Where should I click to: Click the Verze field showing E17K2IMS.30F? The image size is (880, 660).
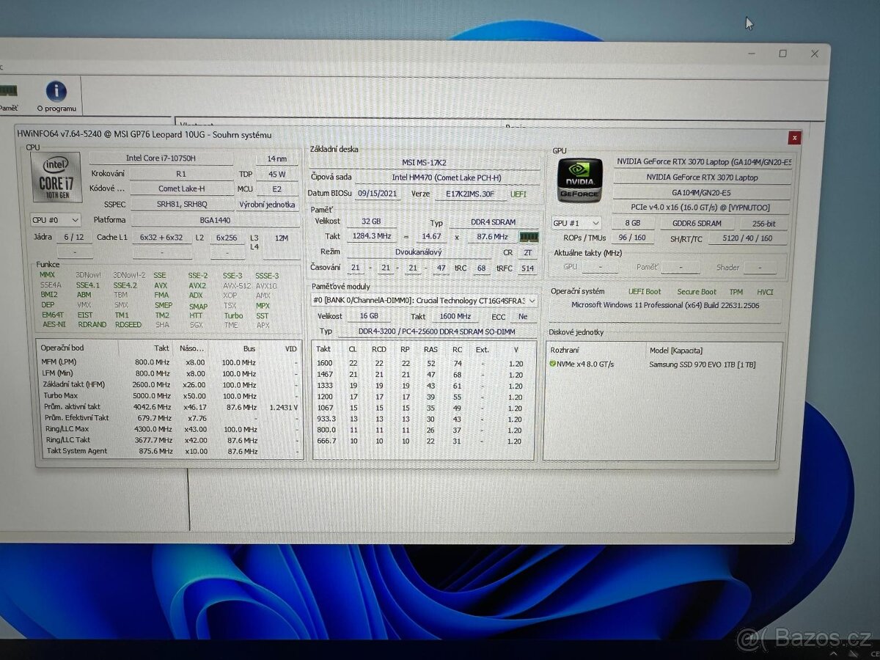[x=472, y=194]
